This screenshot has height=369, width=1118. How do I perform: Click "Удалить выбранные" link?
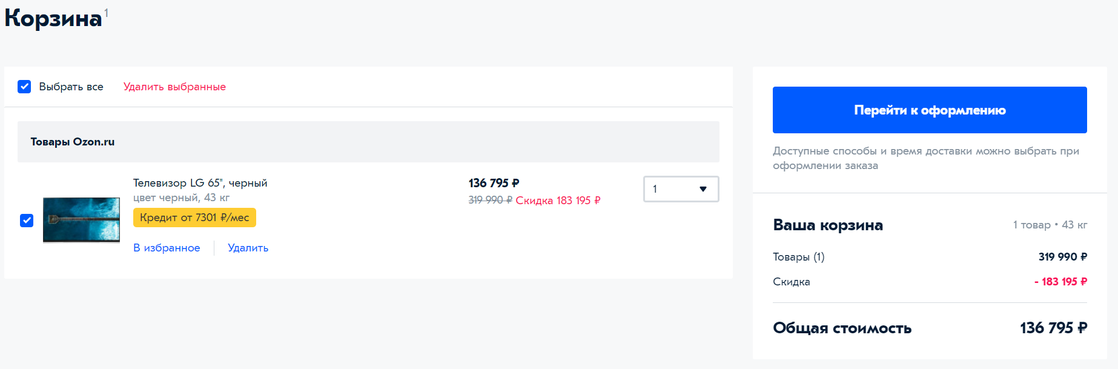[x=174, y=87]
